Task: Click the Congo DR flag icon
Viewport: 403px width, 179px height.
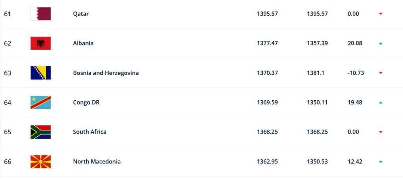Action: (41, 103)
